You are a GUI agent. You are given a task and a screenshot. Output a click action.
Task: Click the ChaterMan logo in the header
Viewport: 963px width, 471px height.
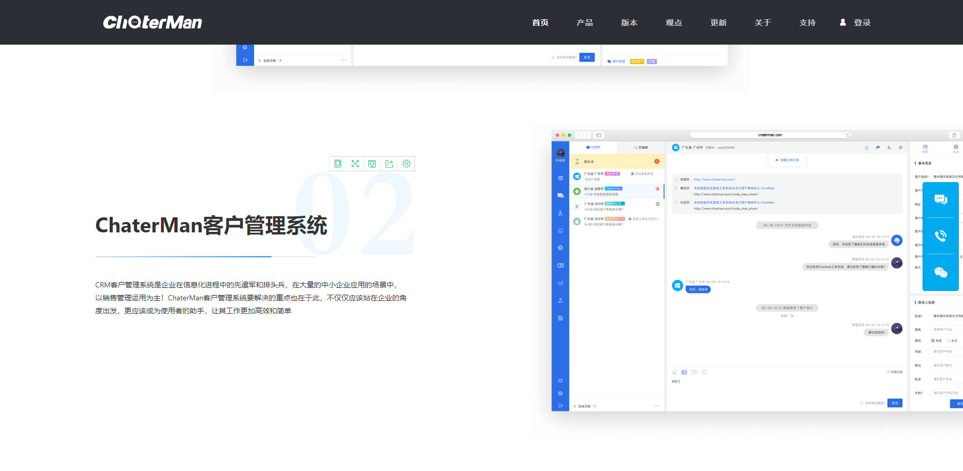pos(153,22)
